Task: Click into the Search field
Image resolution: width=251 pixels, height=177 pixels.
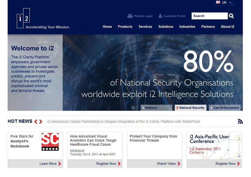Action: pyautogui.click(x=210, y=16)
